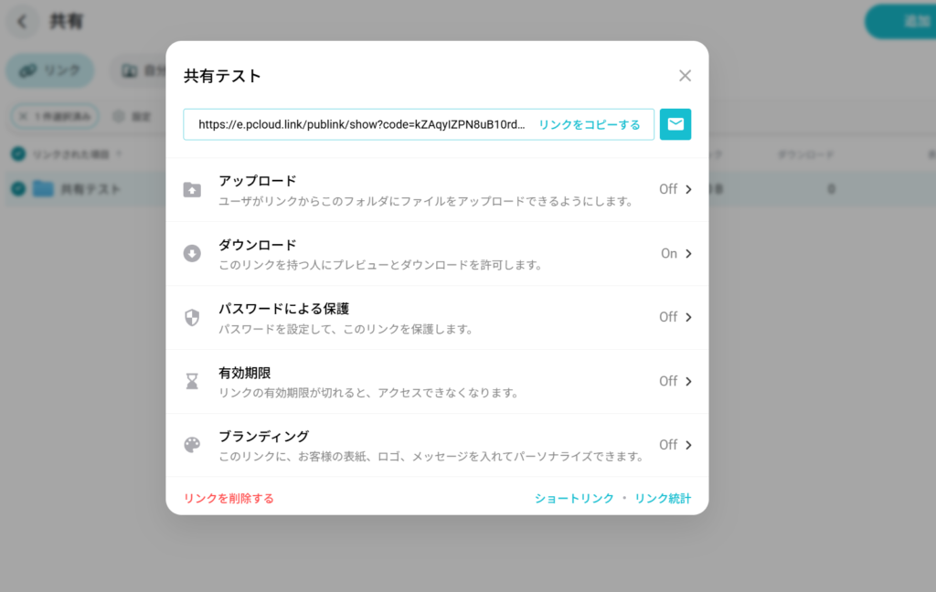Open the ショートリンク option
Image resolution: width=936 pixels, height=592 pixels.
[574, 498]
